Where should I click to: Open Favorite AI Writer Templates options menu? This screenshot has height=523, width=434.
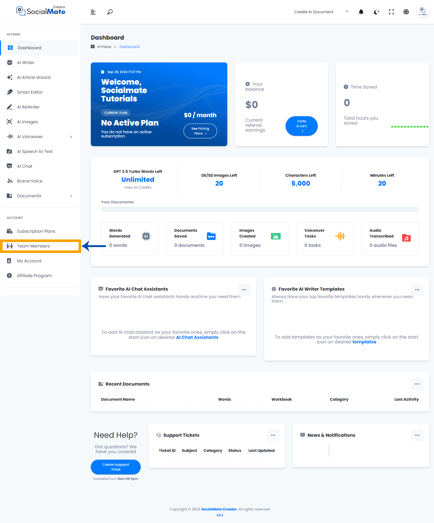pyautogui.click(x=417, y=290)
